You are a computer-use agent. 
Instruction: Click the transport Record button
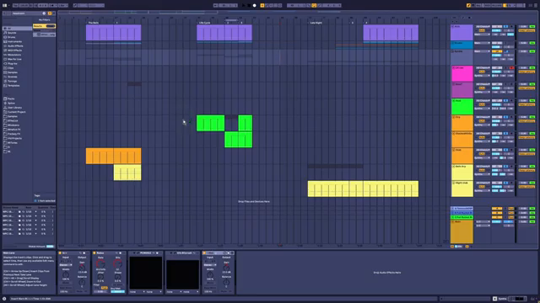[255, 6]
